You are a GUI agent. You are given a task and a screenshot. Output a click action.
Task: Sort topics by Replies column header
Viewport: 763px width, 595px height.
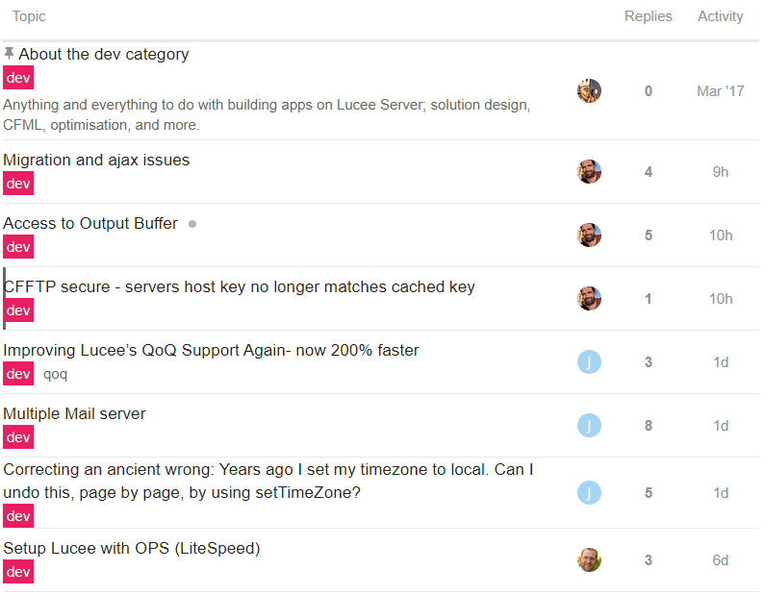(649, 16)
